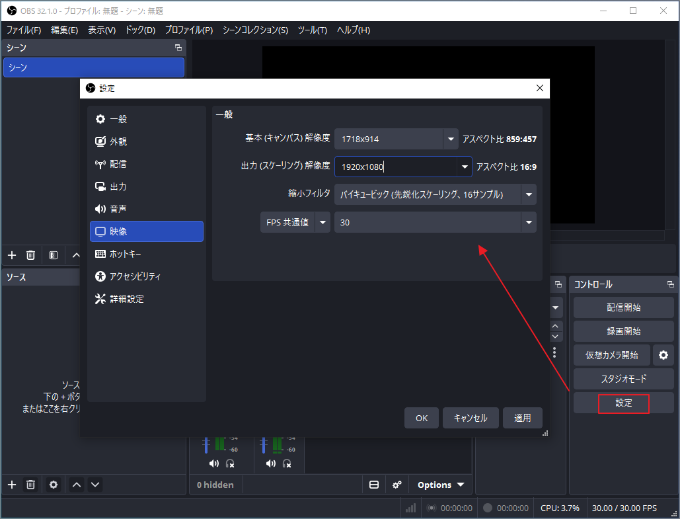Open the 縮小フィルタ dropdown

tap(529, 194)
